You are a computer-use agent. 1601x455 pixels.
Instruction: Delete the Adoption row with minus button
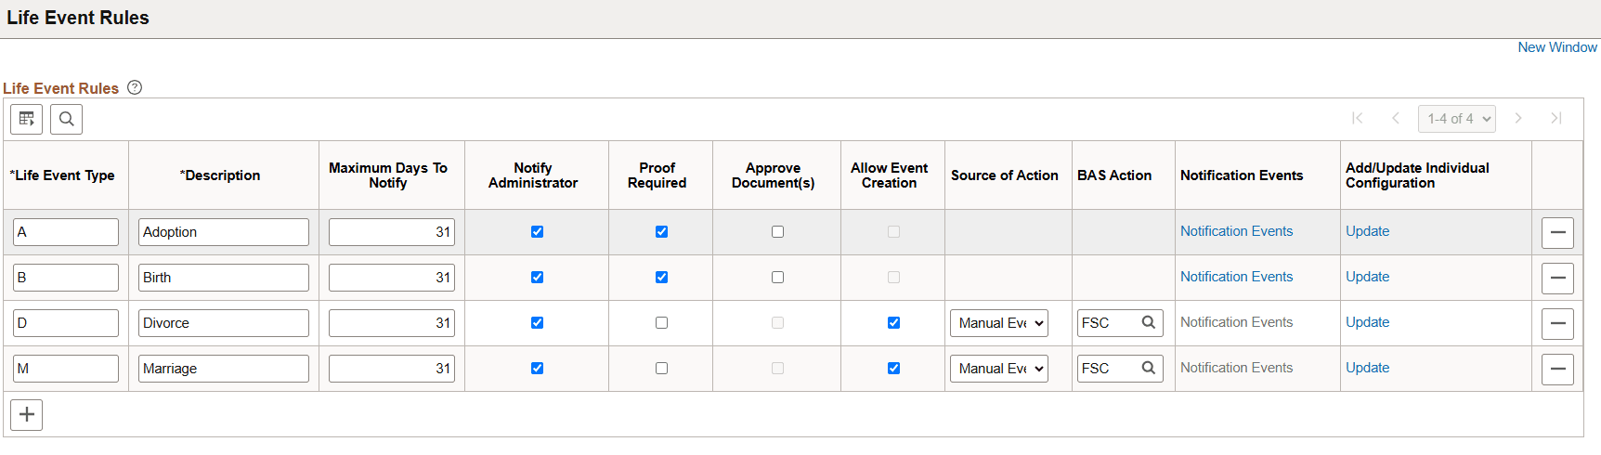tap(1556, 232)
